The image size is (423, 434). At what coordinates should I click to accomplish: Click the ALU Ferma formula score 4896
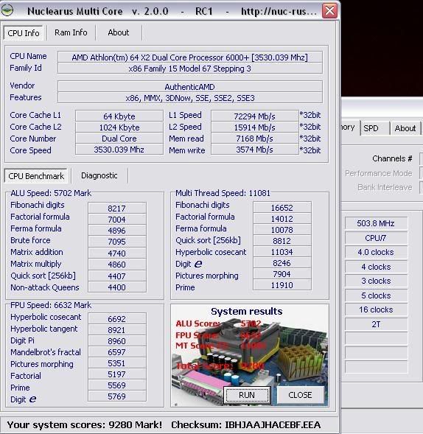117,231
